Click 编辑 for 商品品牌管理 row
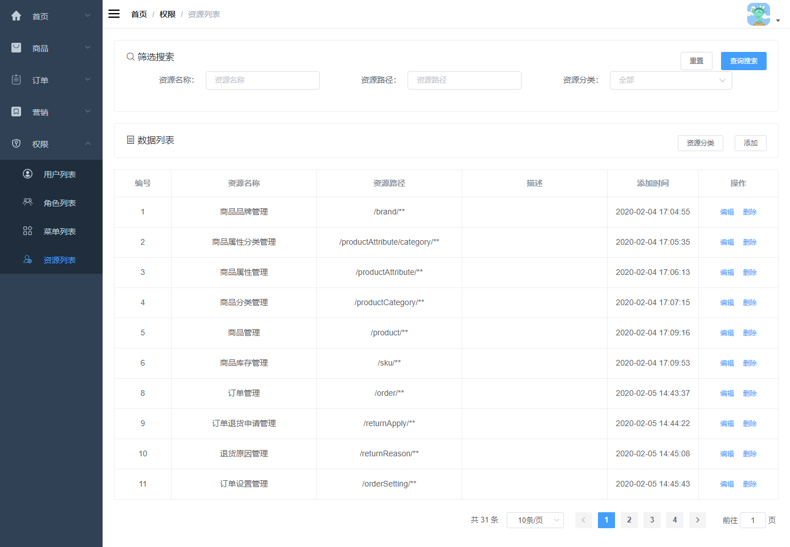790x547 pixels. (x=727, y=212)
